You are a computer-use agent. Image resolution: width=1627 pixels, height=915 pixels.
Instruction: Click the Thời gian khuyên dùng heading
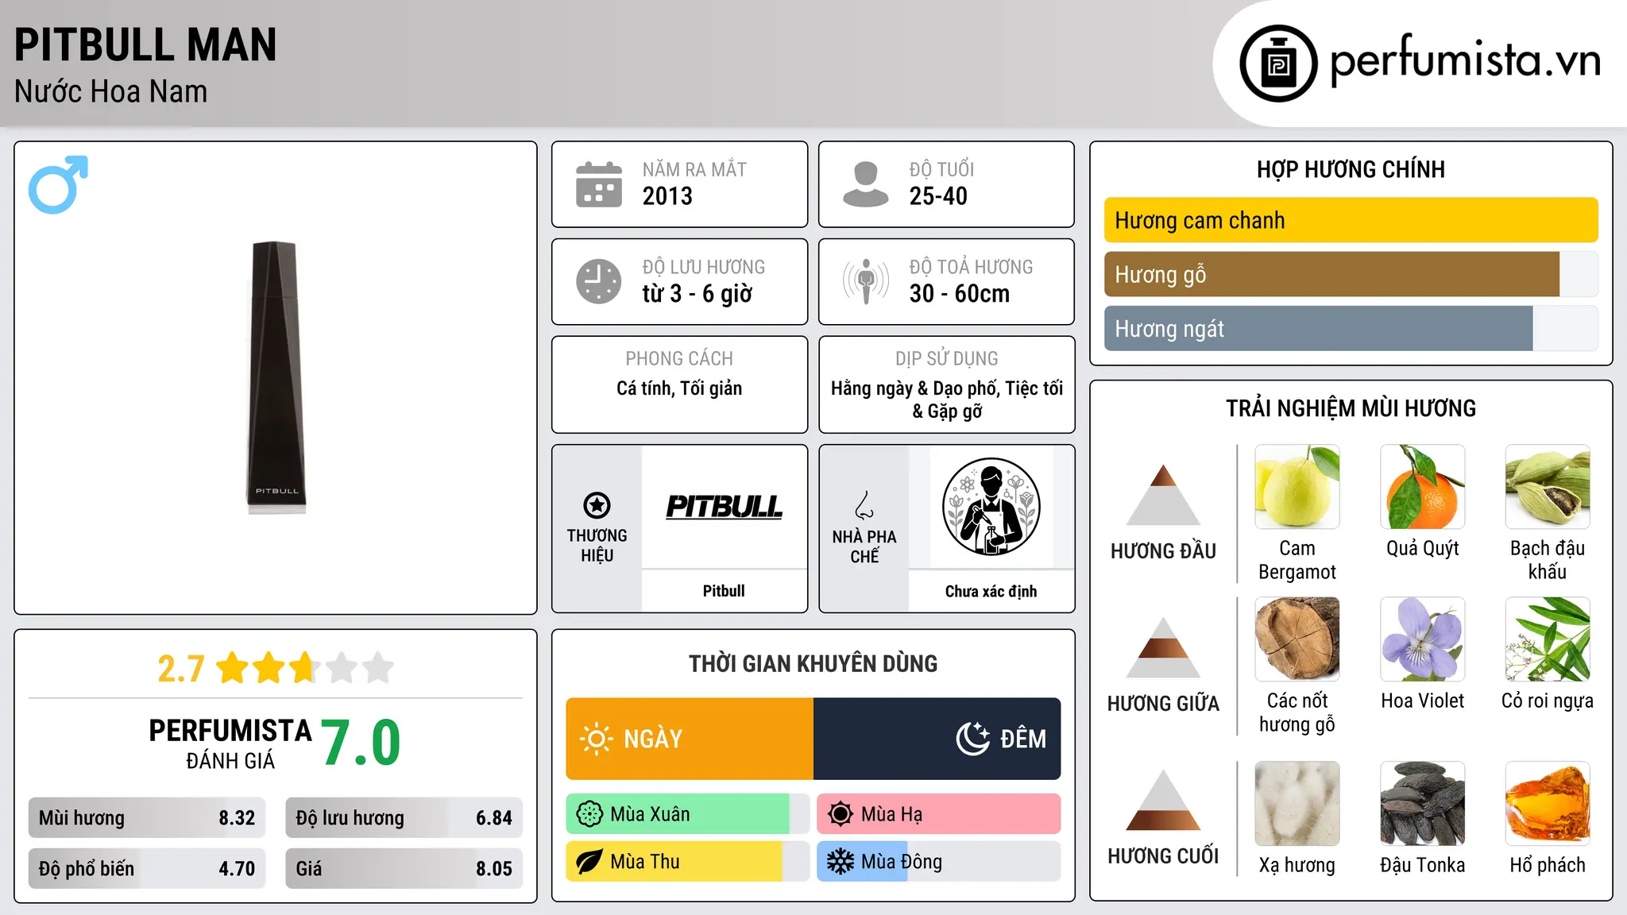[813, 663]
